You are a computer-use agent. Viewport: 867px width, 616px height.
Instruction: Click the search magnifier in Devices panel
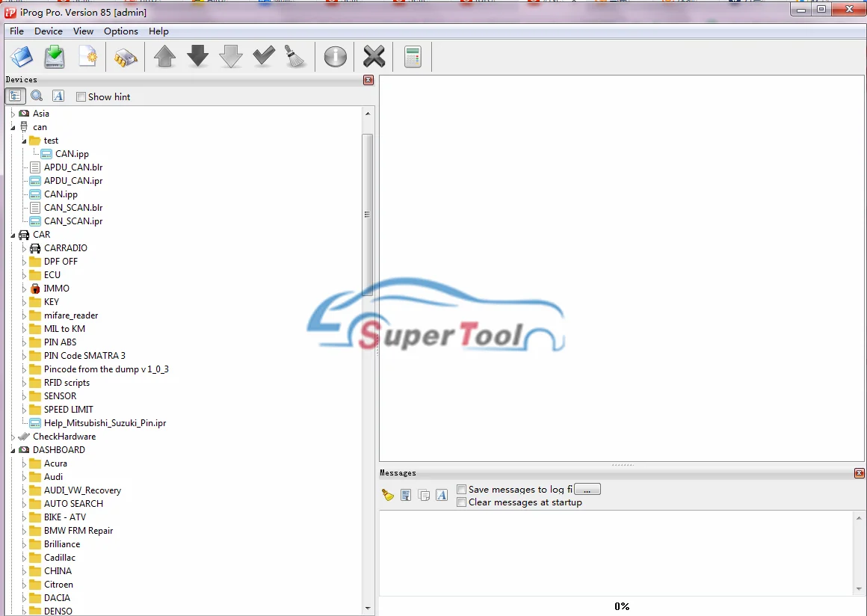tap(37, 96)
